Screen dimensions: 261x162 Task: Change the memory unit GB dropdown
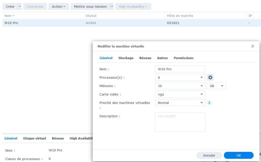(216, 86)
